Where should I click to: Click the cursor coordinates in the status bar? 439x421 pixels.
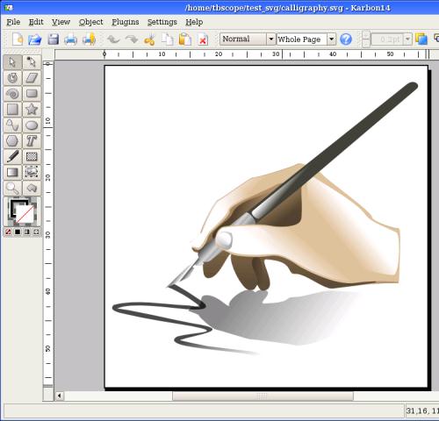[422, 410]
